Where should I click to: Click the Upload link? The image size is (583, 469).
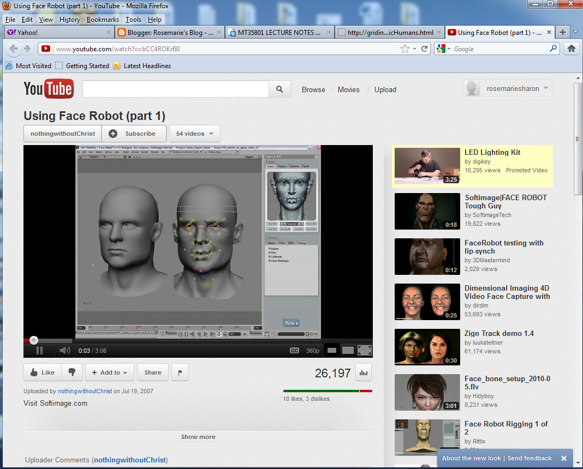pyautogui.click(x=385, y=89)
